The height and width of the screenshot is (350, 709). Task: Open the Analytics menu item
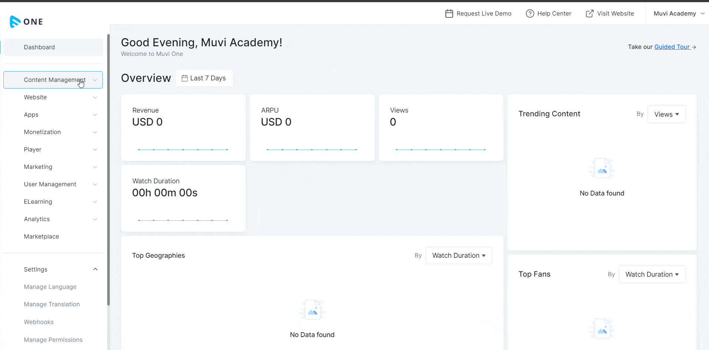[53, 219]
